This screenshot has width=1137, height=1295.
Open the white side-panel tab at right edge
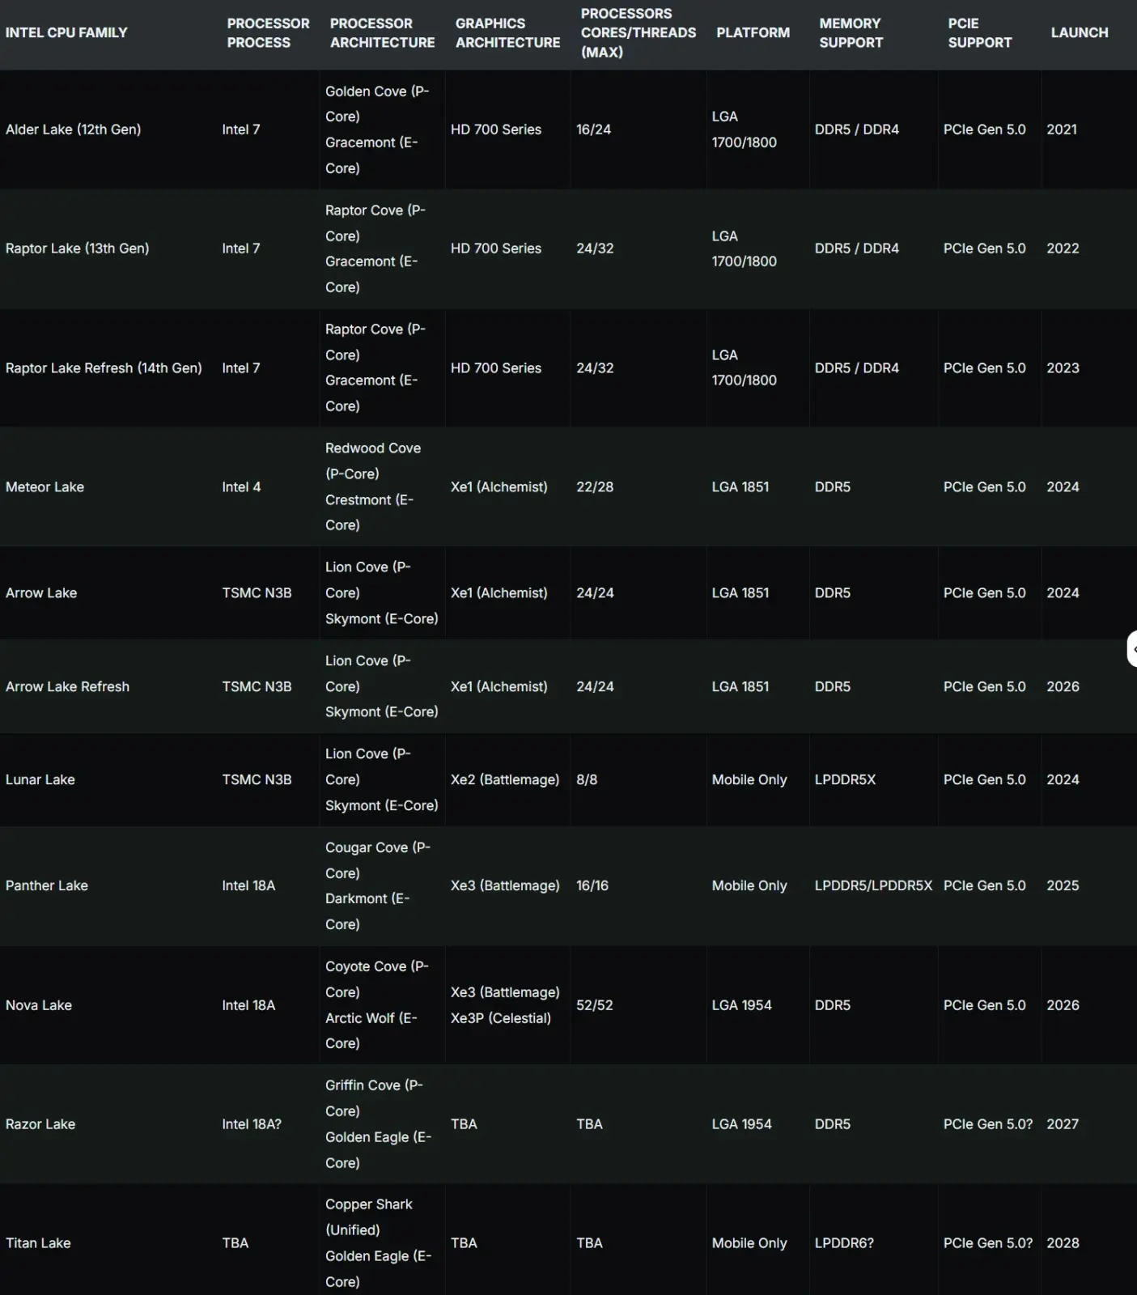1132,649
